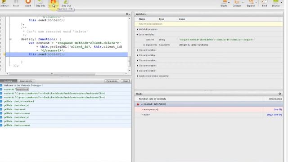288x162 pixels.
Task: Click info icon on the Welcome console row
Action: pyautogui.click(x=1, y=85)
